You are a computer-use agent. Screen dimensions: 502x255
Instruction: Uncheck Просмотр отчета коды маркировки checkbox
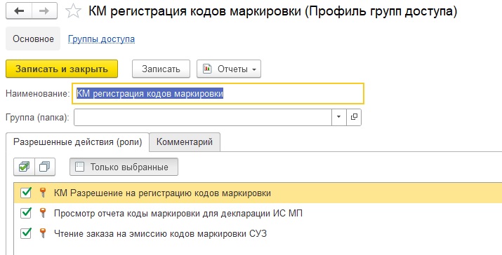[x=25, y=213]
